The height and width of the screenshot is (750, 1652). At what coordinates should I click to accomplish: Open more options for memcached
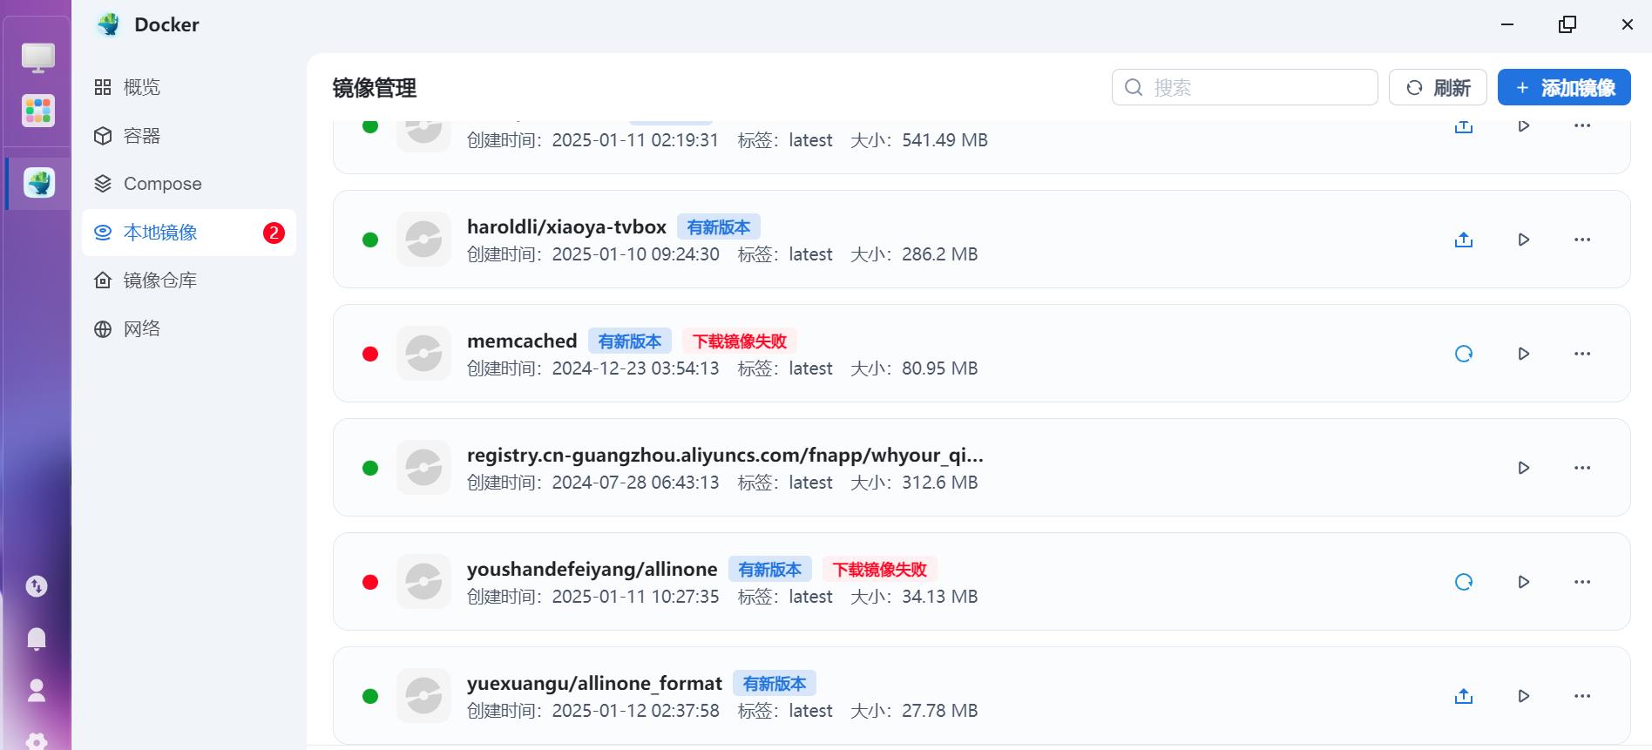point(1582,354)
